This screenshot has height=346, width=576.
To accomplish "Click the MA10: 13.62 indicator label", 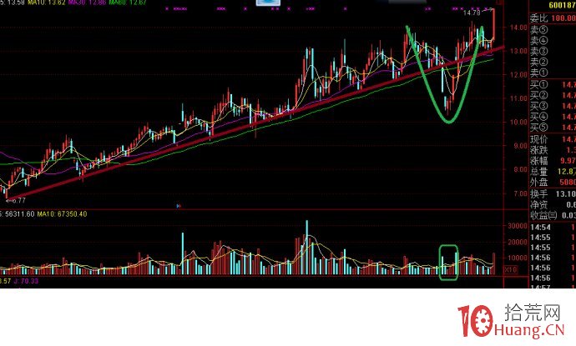I will pyautogui.click(x=46, y=3).
